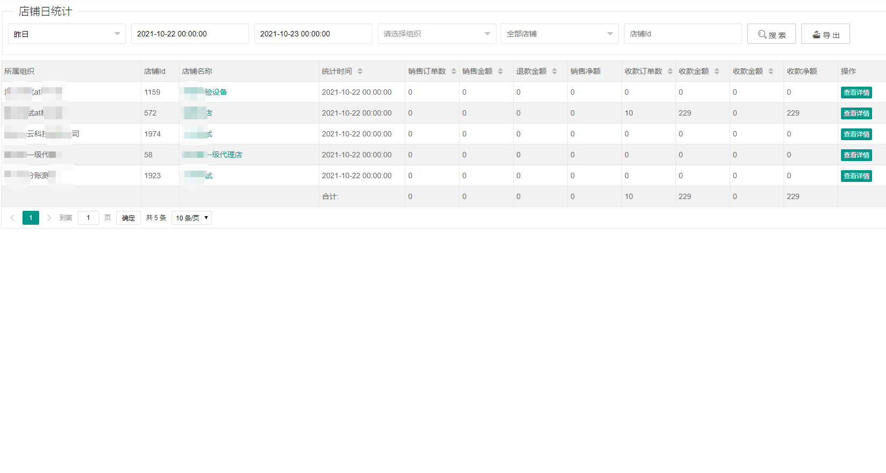Image resolution: width=886 pixels, height=473 pixels.
Task: Sort by 统计时间 column arrows
Action: 360,71
